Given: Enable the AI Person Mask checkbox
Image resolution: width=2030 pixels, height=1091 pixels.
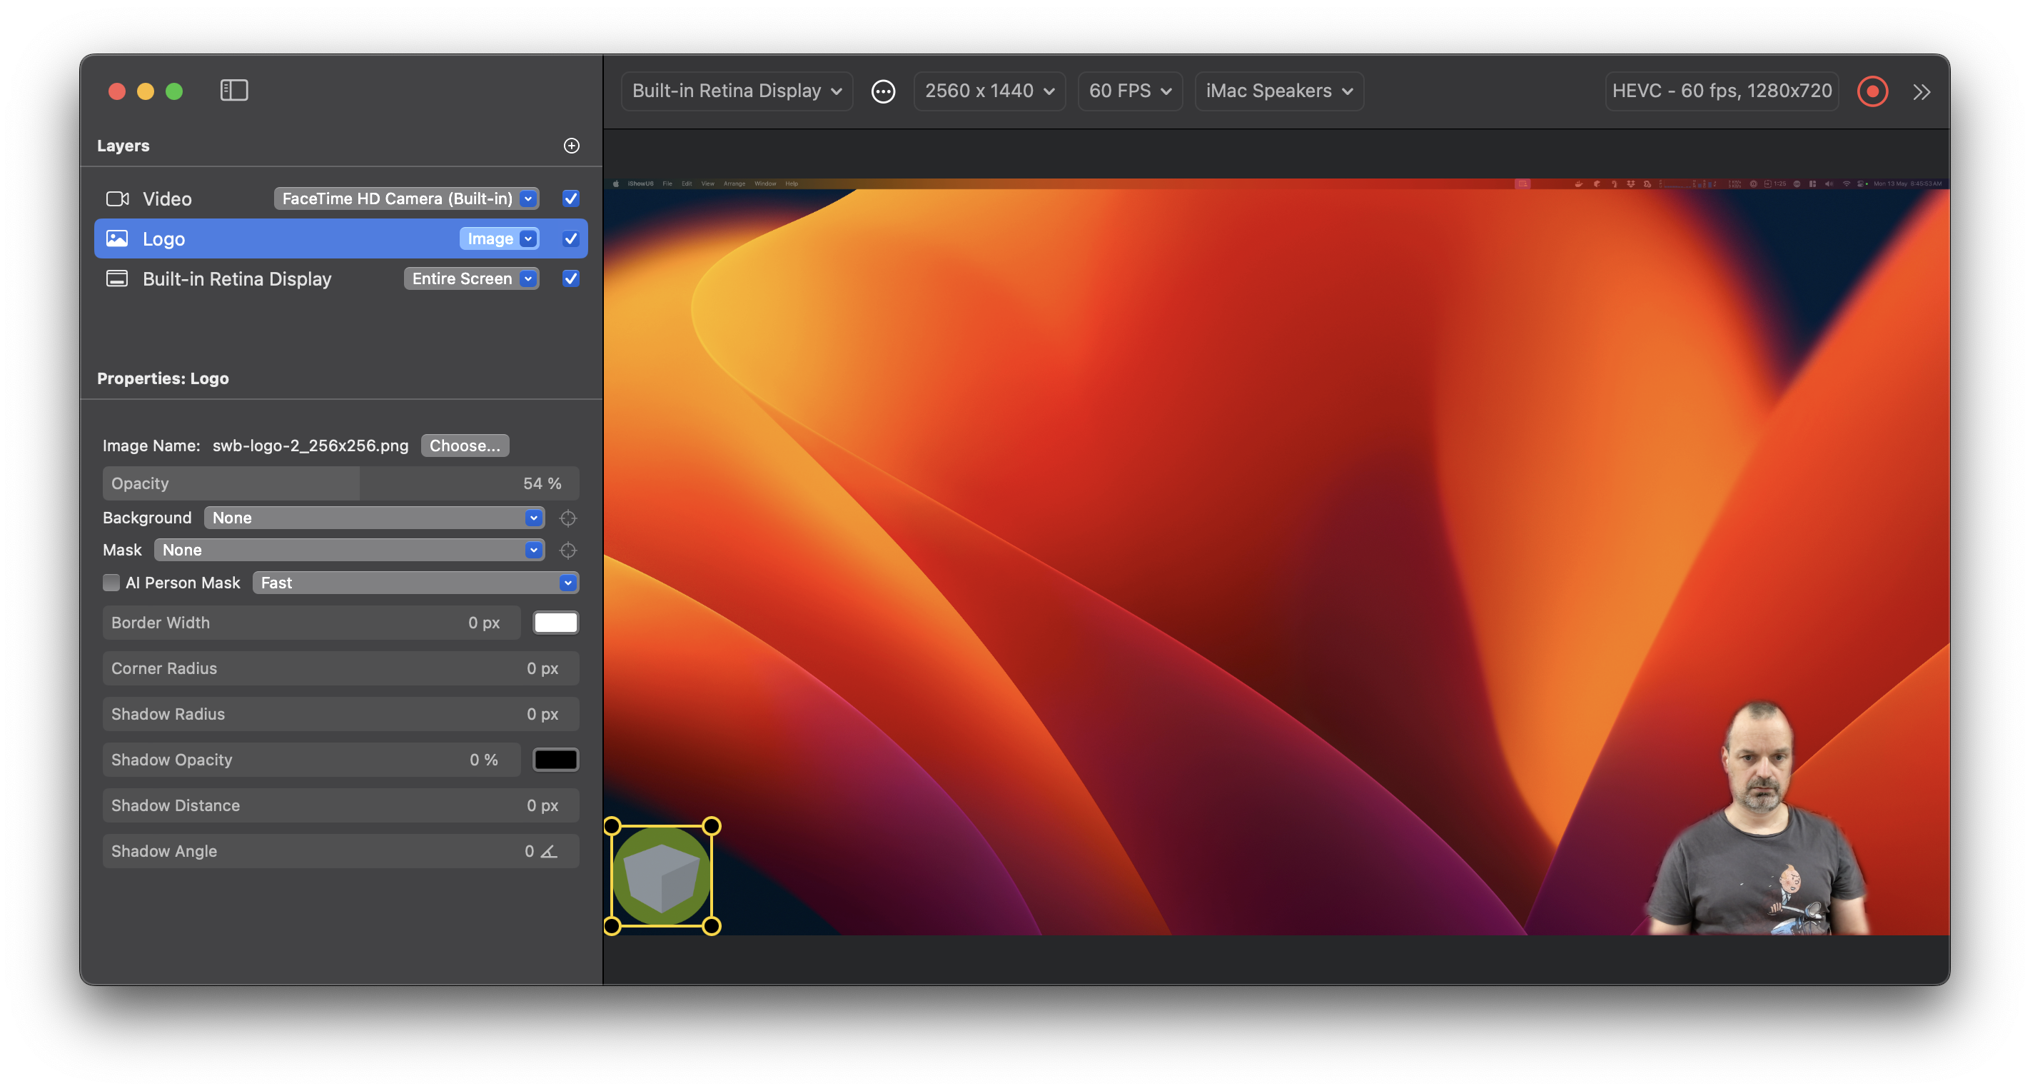Looking at the screenshot, I should coord(111,583).
